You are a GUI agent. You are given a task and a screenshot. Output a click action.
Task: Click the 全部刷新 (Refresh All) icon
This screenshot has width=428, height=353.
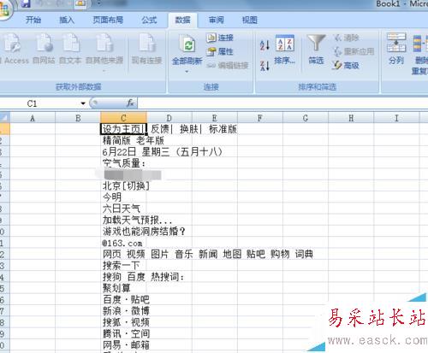[x=187, y=44]
